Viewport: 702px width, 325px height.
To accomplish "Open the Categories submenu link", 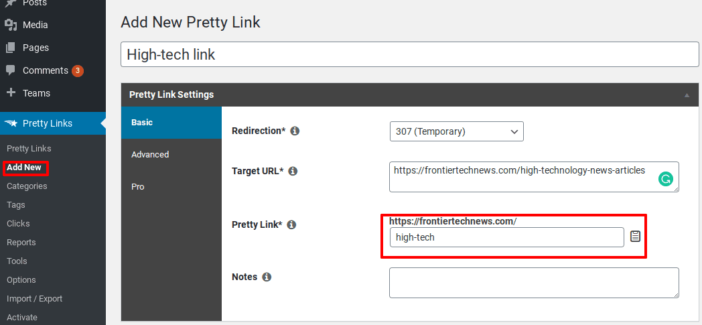I will click(x=27, y=186).
